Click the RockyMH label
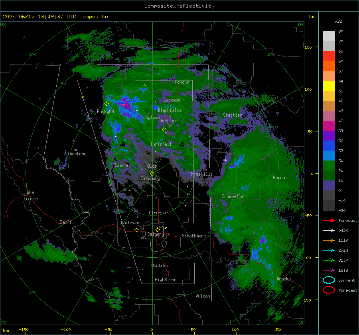Viewport: 359px width, 335px height. 105,112
